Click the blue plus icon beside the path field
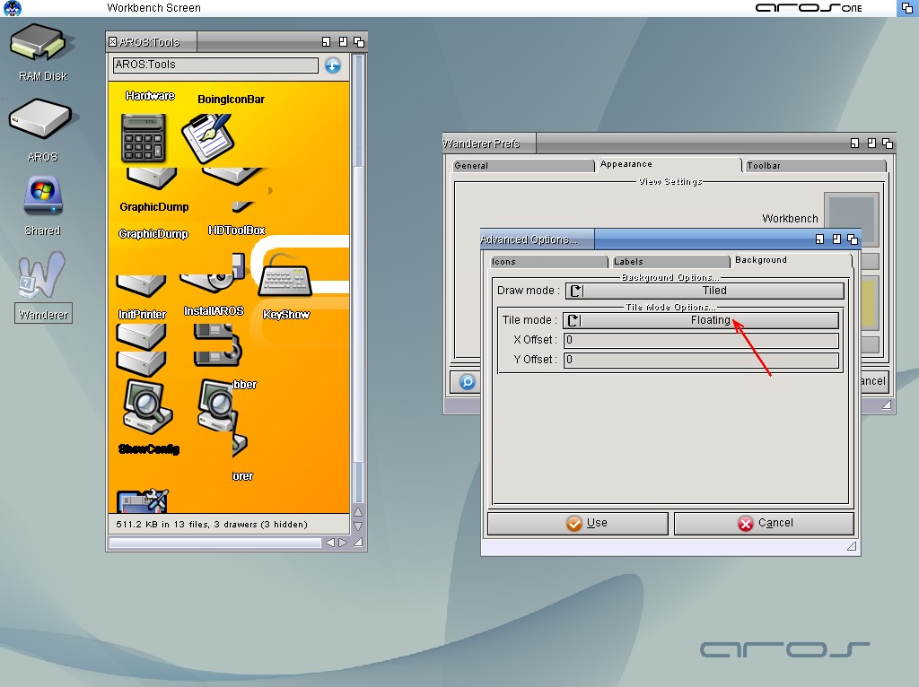This screenshot has height=687, width=919. coord(333,65)
